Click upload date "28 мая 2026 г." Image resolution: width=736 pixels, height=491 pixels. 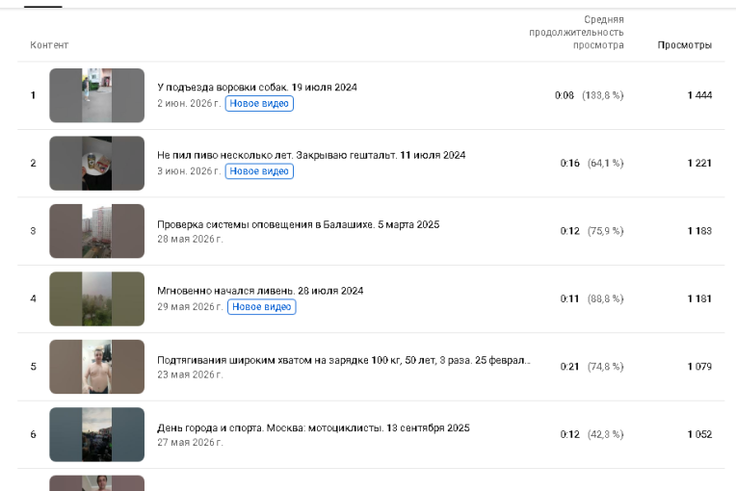(x=190, y=239)
